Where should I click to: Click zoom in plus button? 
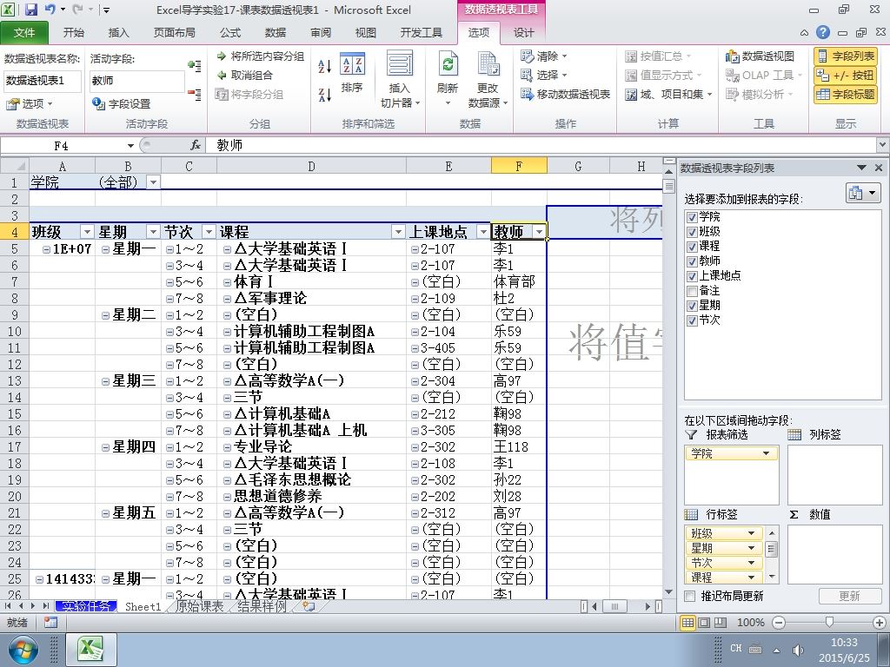tap(880, 623)
